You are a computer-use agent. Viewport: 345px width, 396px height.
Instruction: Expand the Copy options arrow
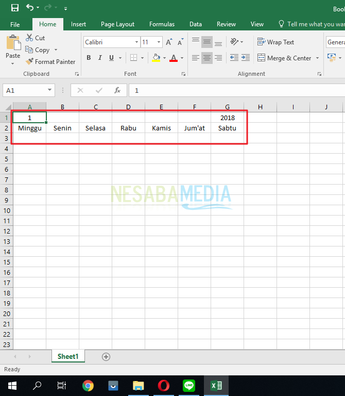[56, 49]
